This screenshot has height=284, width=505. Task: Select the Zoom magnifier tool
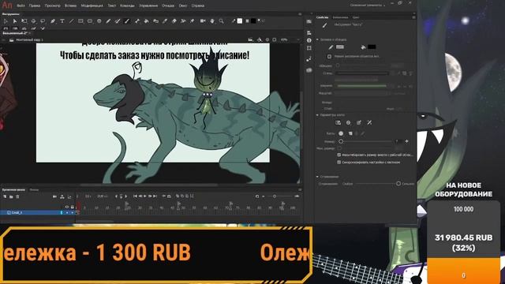[x=221, y=21]
